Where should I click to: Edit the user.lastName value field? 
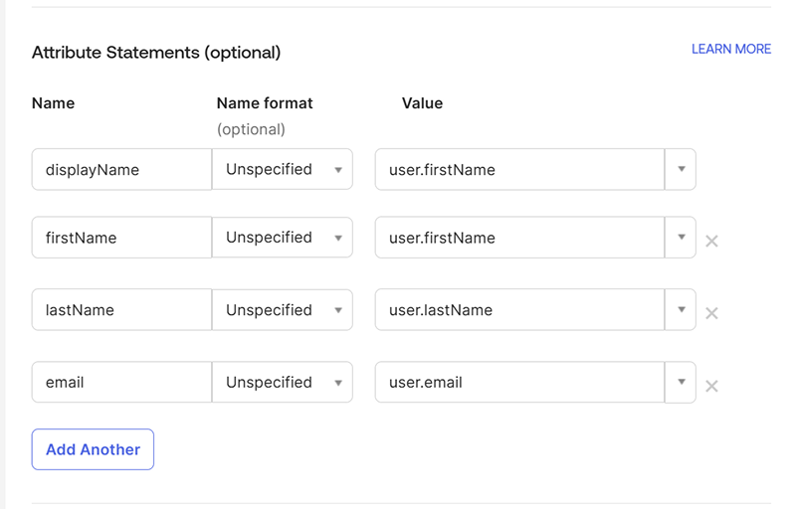click(x=519, y=310)
